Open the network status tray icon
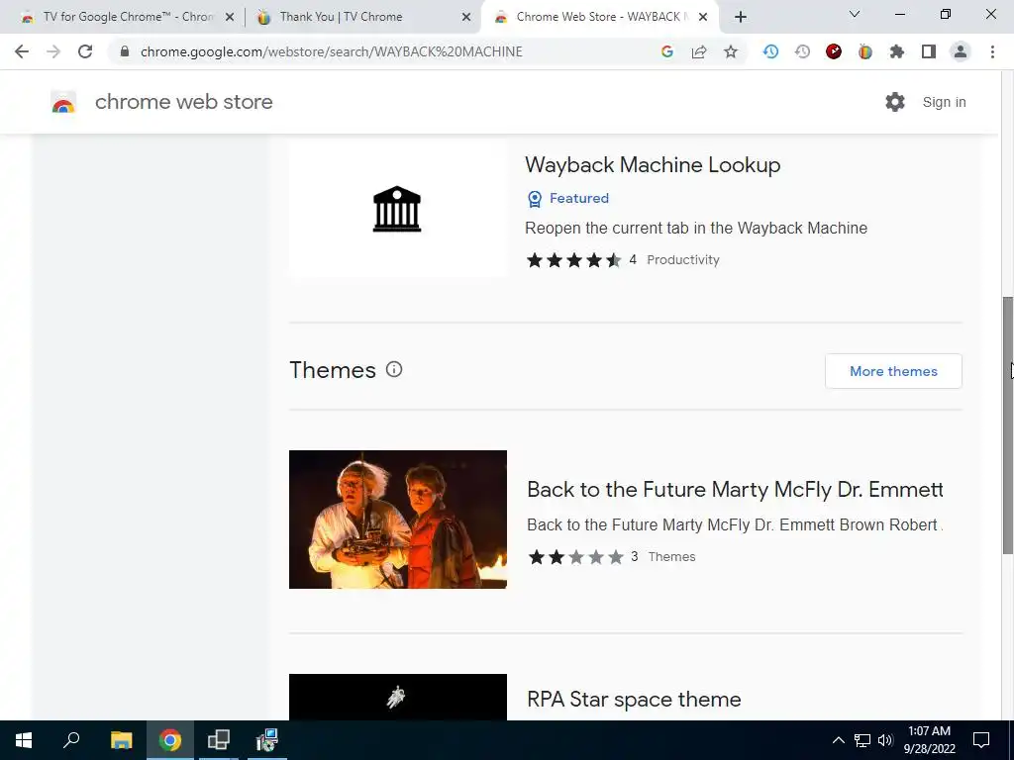The image size is (1014, 760). tap(862, 740)
